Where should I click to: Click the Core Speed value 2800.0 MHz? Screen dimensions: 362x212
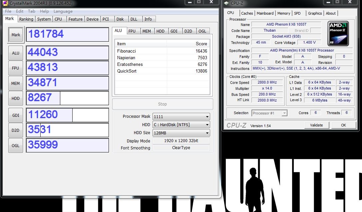267,82
